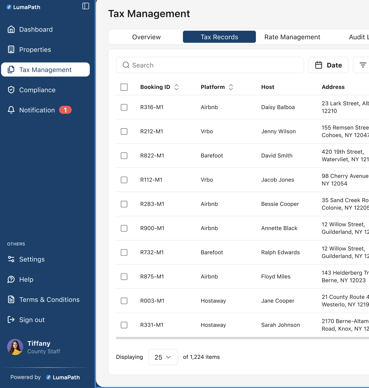Open Dashboard via the home icon

coord(11,29)
